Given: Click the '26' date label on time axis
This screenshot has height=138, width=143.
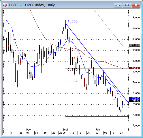Looking at the screenshot, I should click(x=88, y=133).
